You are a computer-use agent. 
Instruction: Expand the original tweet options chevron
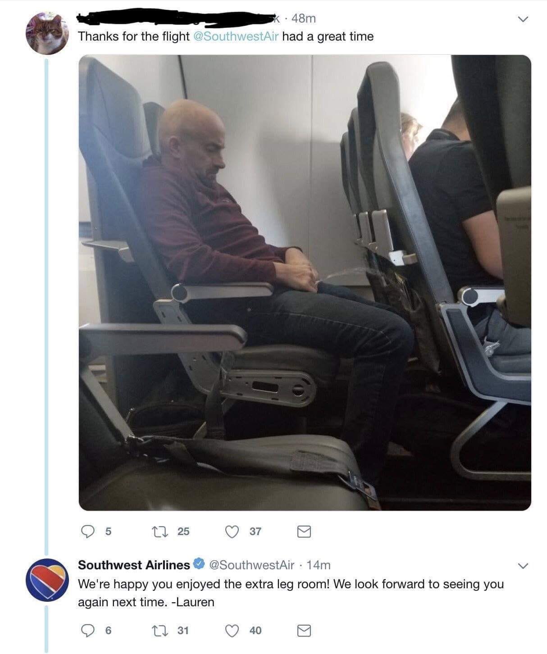click(x=523, y=19)
